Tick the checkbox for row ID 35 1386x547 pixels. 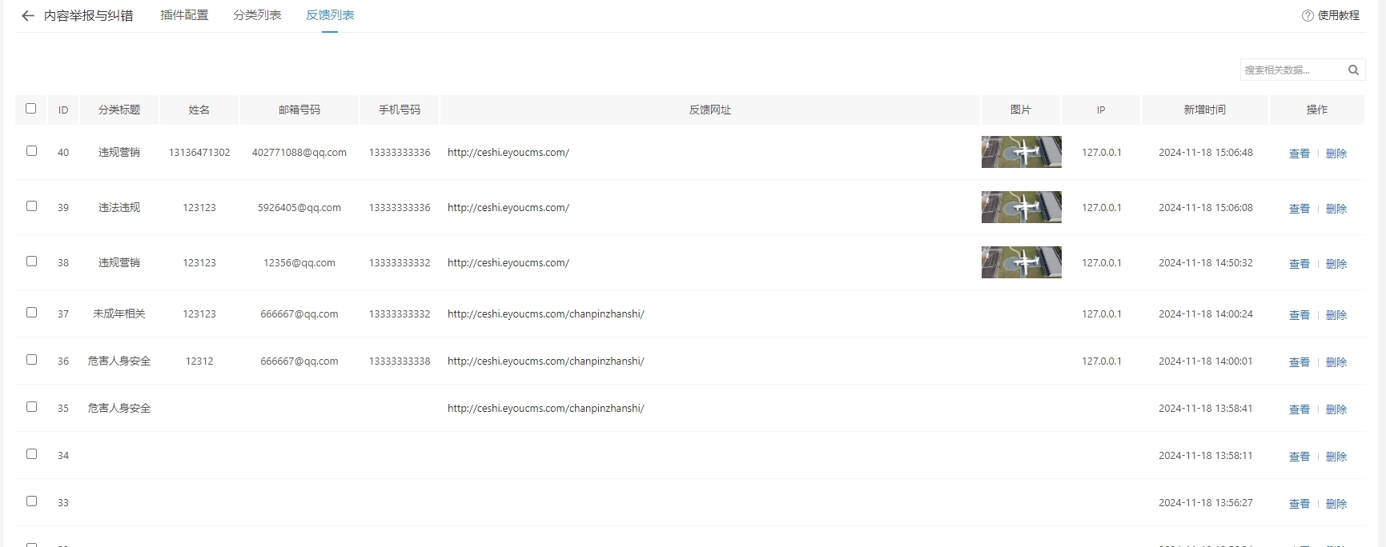click(32, 407)
